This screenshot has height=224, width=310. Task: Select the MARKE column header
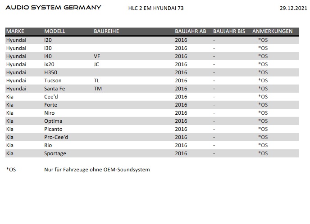[x=15, y=31]
